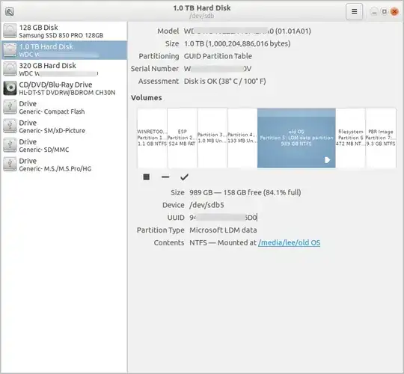Select the Generic SM/xD-Picture drive
Viewport: 404px width, 374px height.
64,126
